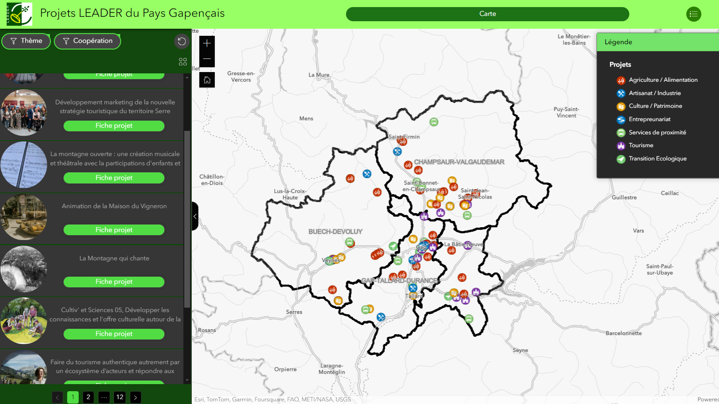Reset filters with the refresh icon
Image resolution: width=719 pixels, height=404 pixels.
[182, 41]
